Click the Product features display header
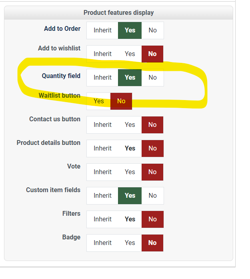Image resolution: width=250 pixels, height=279 pixels. (118, 13)
